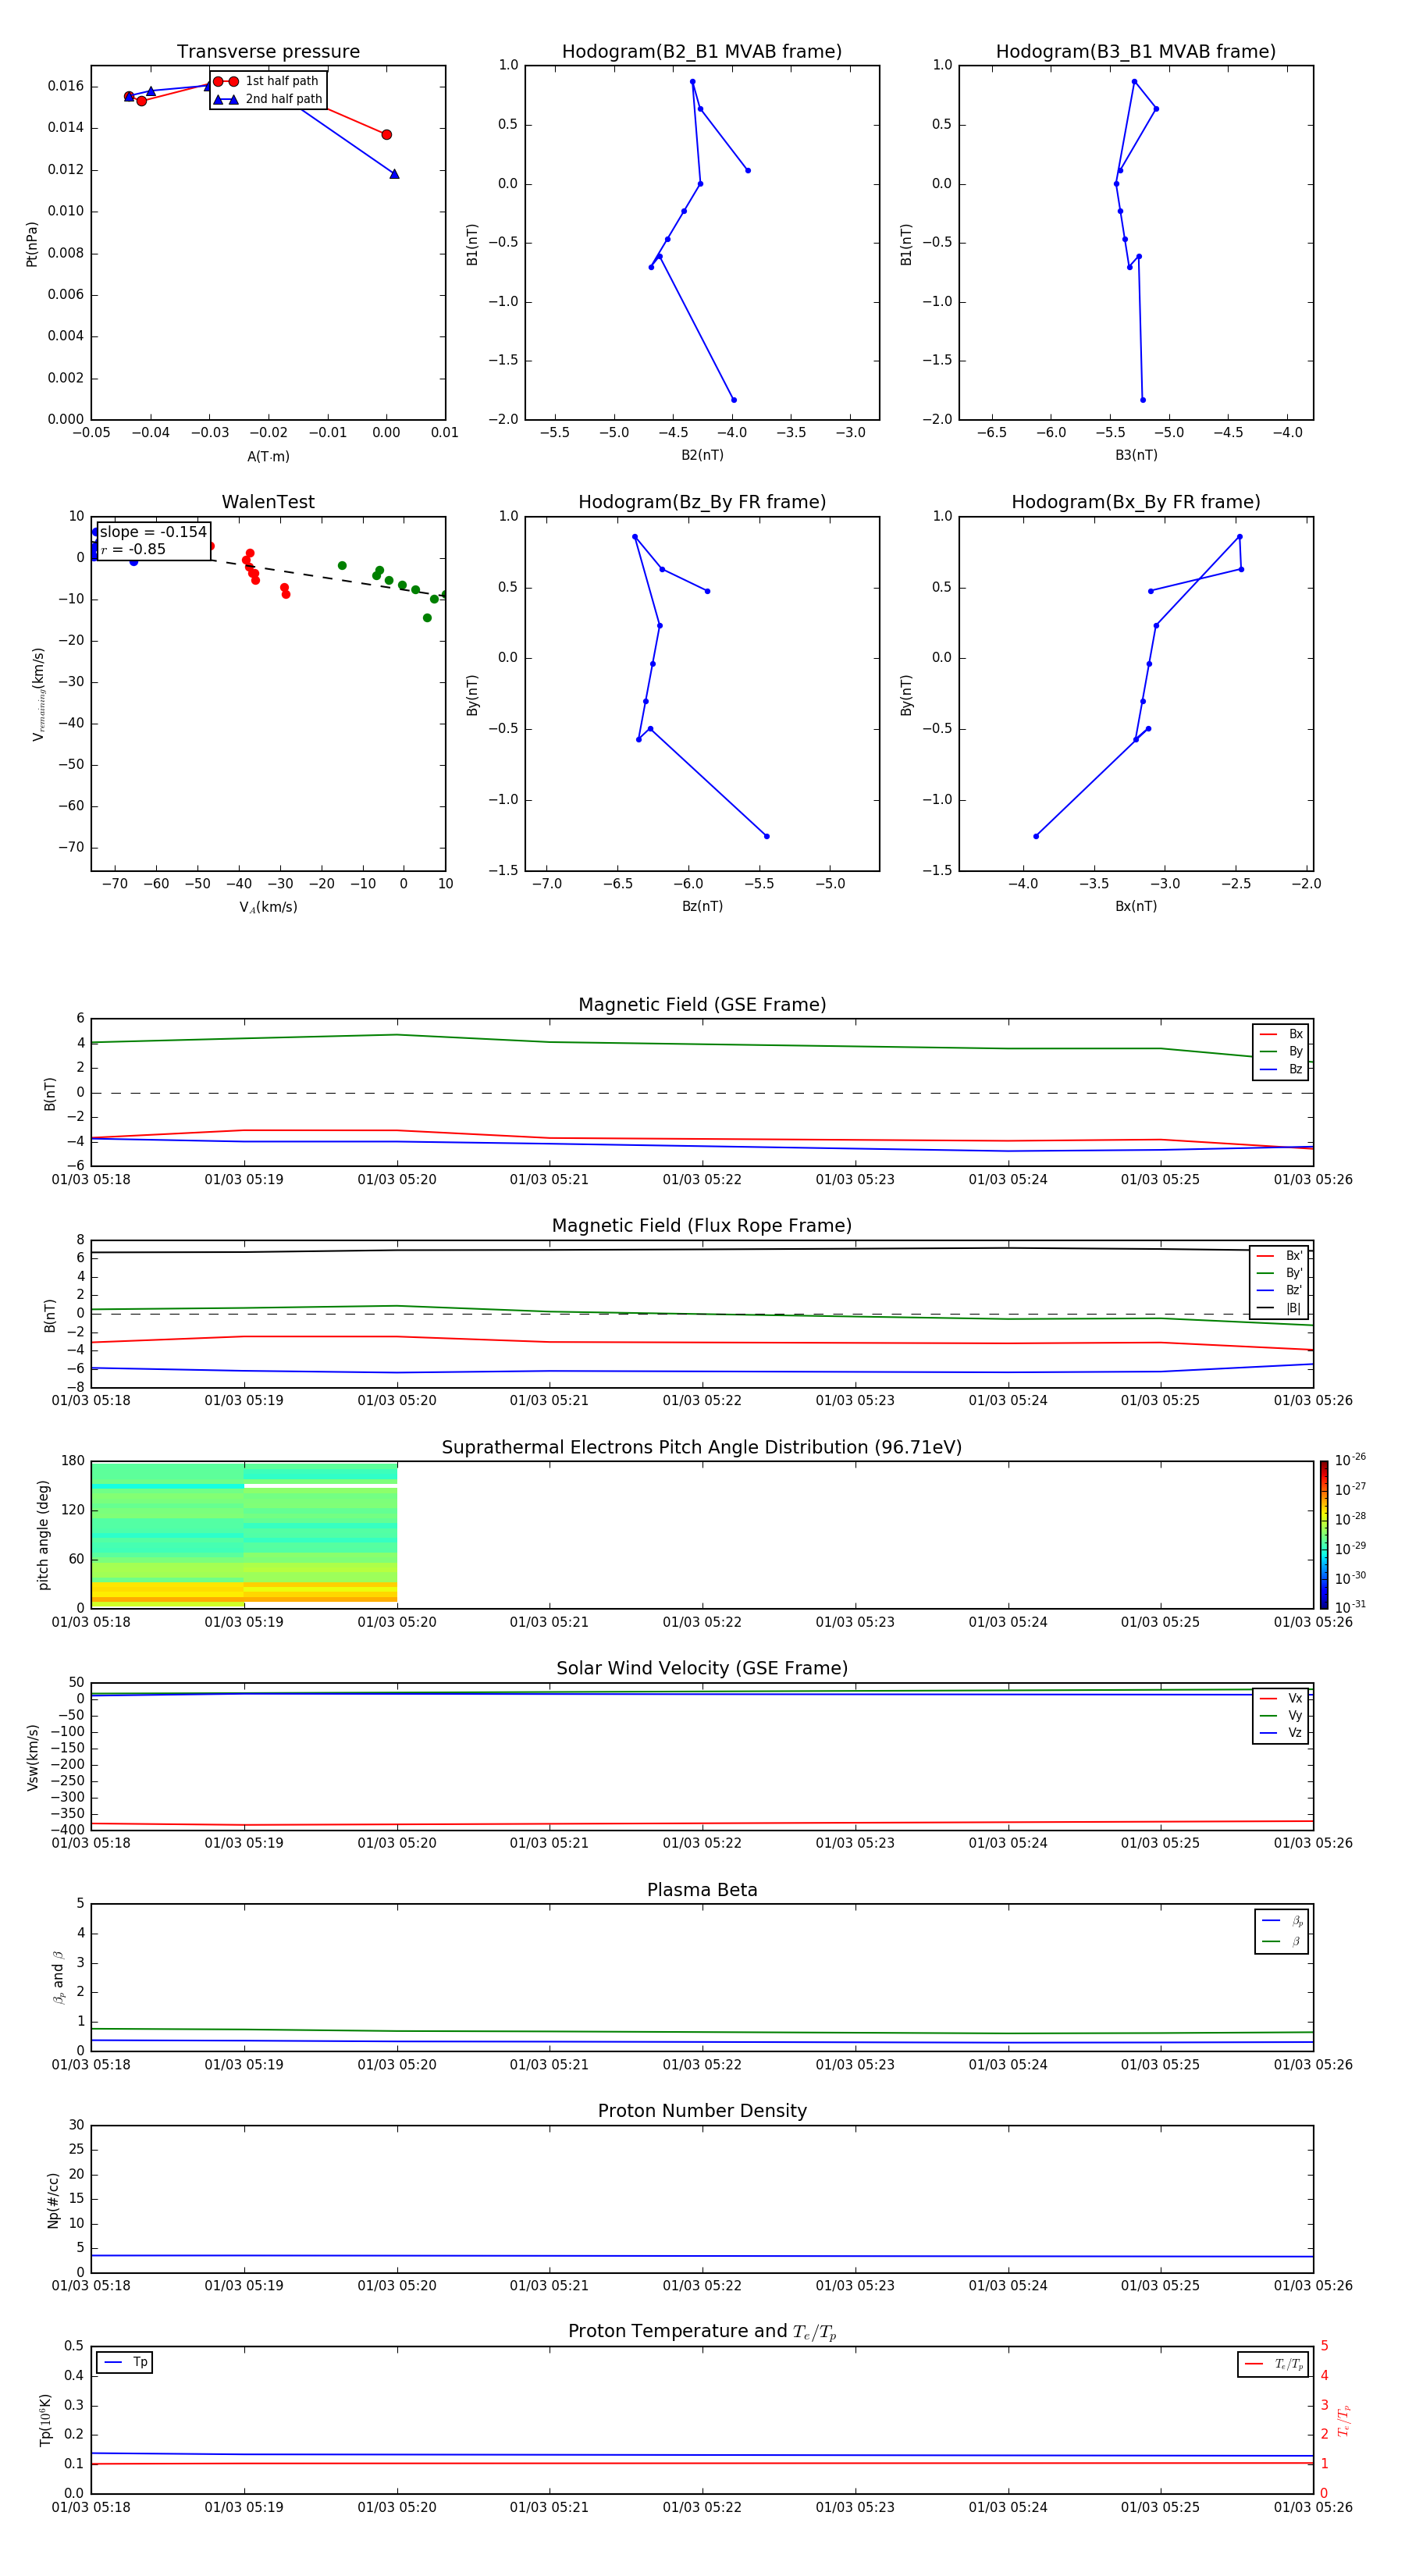Click By in the GSE magnetic field legend
The width and height of the screenshot is (1405, 2576).
(x=1281, y=1052)
